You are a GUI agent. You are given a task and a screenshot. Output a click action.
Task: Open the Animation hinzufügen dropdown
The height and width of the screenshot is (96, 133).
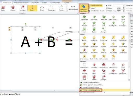pyautogui.click(x=84, y=8)
